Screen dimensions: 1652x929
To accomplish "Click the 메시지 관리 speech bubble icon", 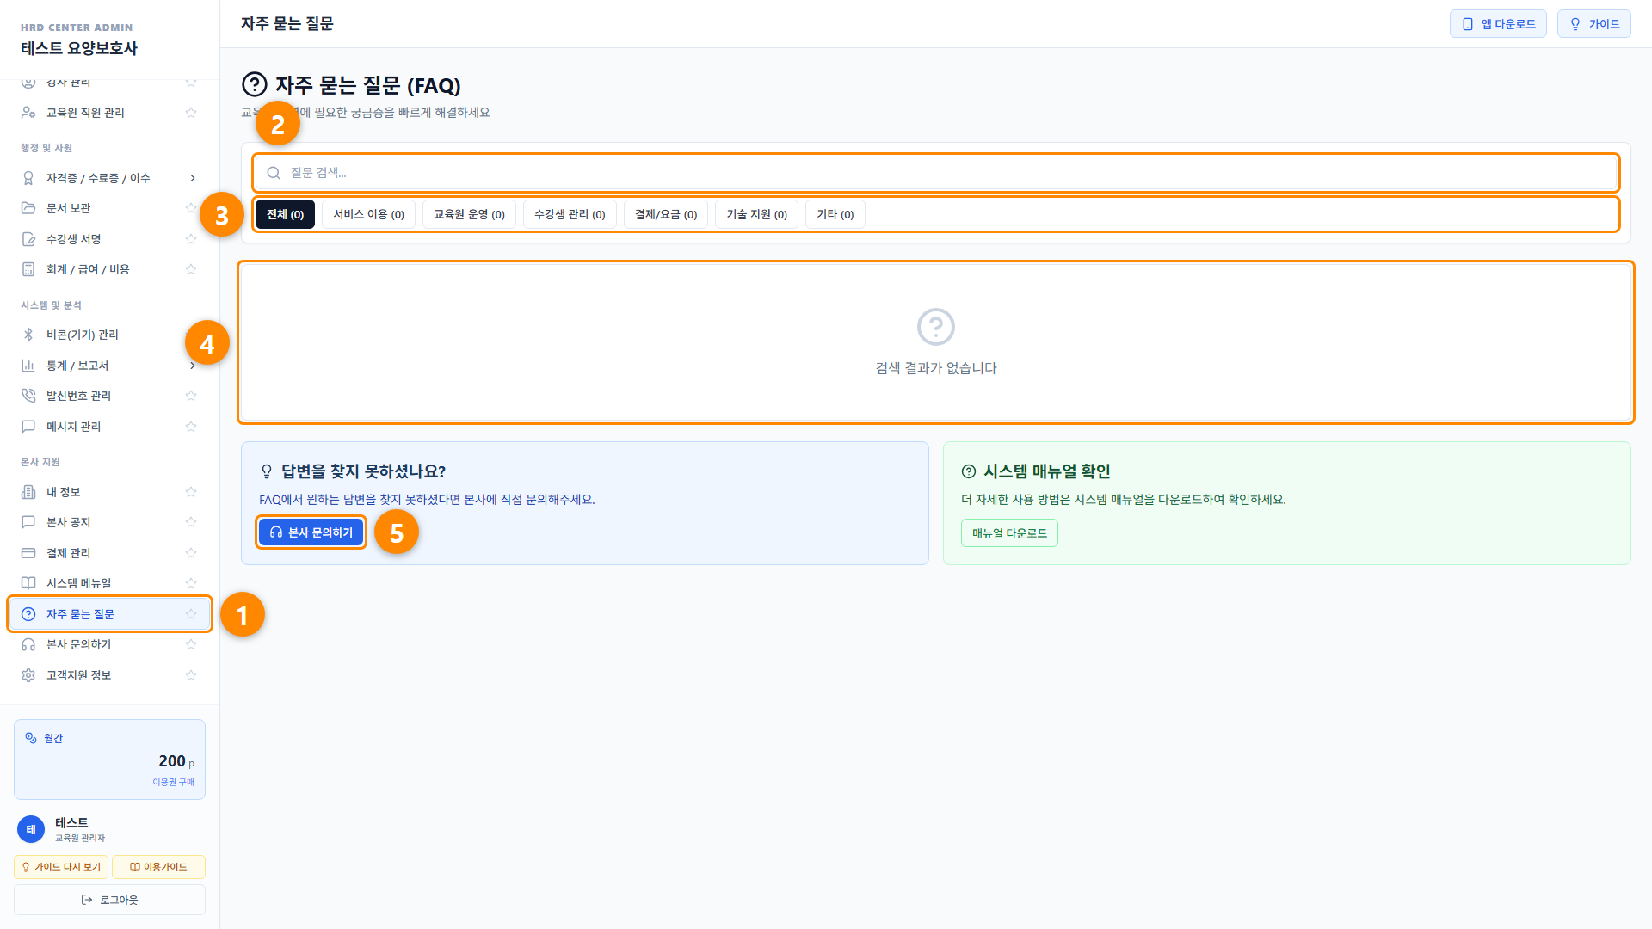I will (28, 427).
